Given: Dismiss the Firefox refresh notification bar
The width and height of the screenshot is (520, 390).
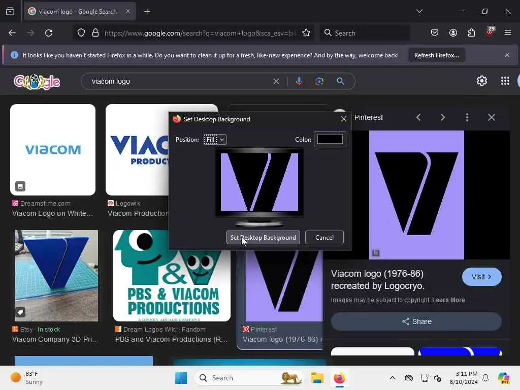Looking at the screenshot, I should (x=507, y=55).
